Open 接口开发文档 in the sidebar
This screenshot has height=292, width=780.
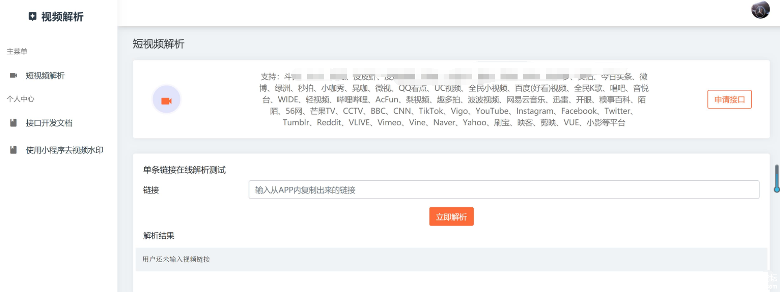click(49, 123)
